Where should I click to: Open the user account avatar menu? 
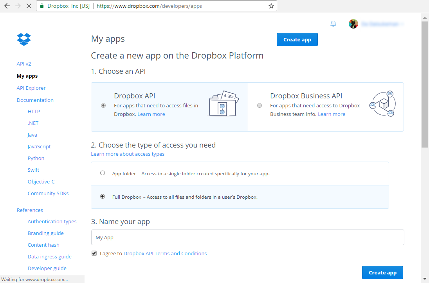pyautogui.click(x=353, y=23)
